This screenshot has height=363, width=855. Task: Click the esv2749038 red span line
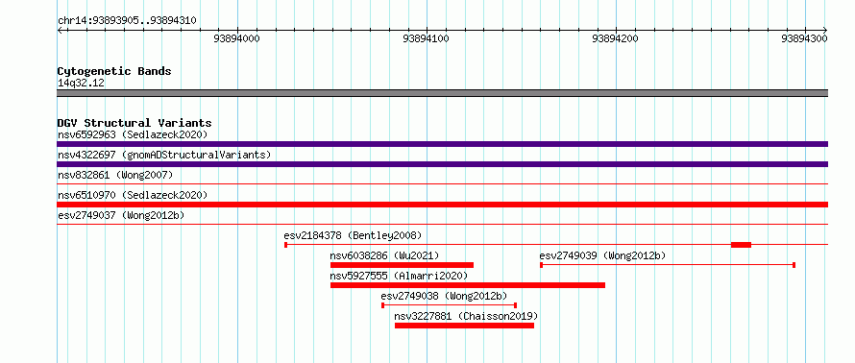pos(450,305)
